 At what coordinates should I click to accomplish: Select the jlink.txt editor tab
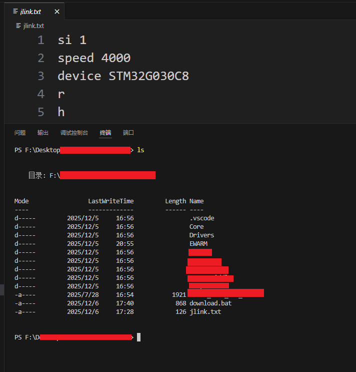(x=34, y=12)
